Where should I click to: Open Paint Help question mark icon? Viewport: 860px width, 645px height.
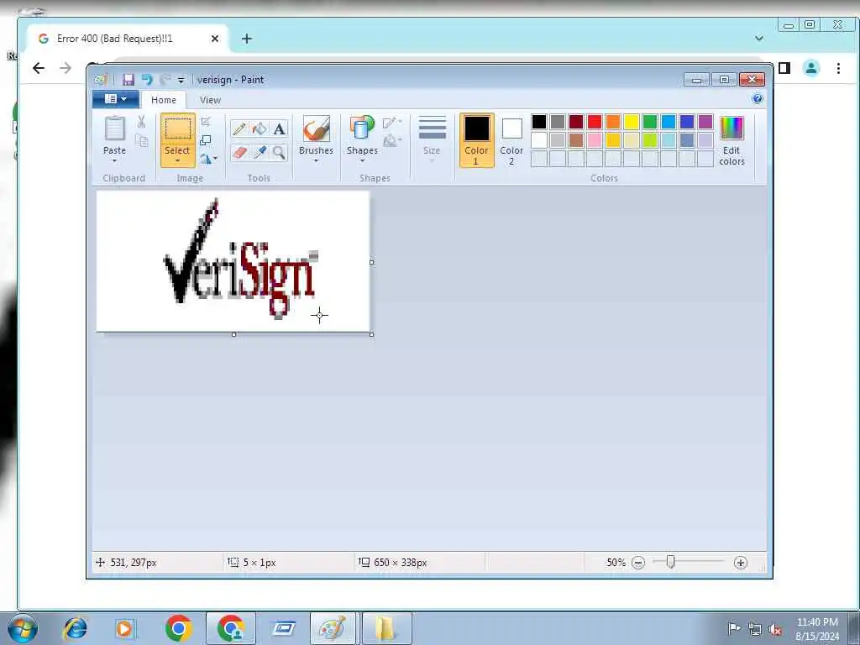click(758, 99)
